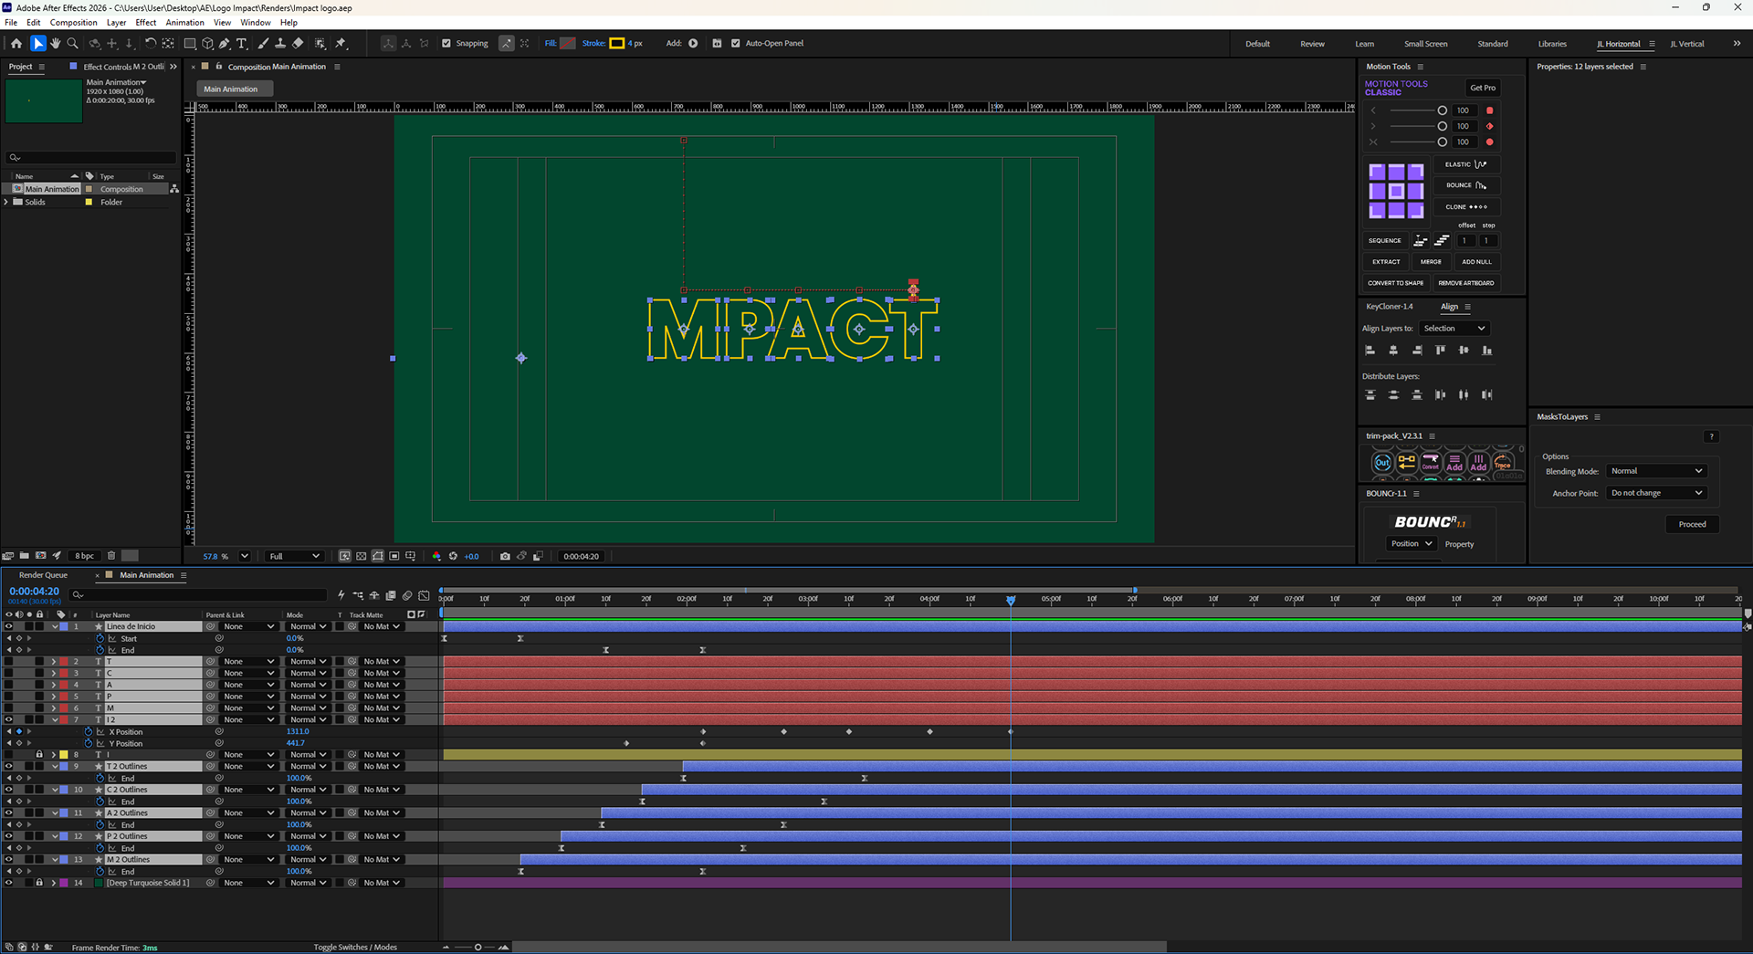
Task: Click the align top edges icon
Action: (1440, 351)
